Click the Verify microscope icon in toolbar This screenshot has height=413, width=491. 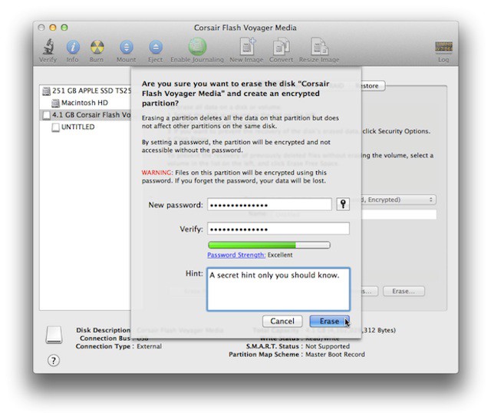(49, 47)
